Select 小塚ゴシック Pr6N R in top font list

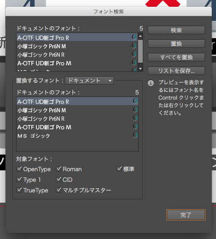[x=77, y=55]
